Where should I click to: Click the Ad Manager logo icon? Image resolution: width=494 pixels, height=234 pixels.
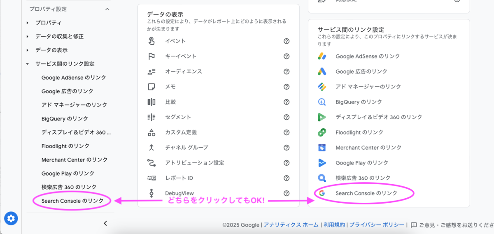coord(322,87)
